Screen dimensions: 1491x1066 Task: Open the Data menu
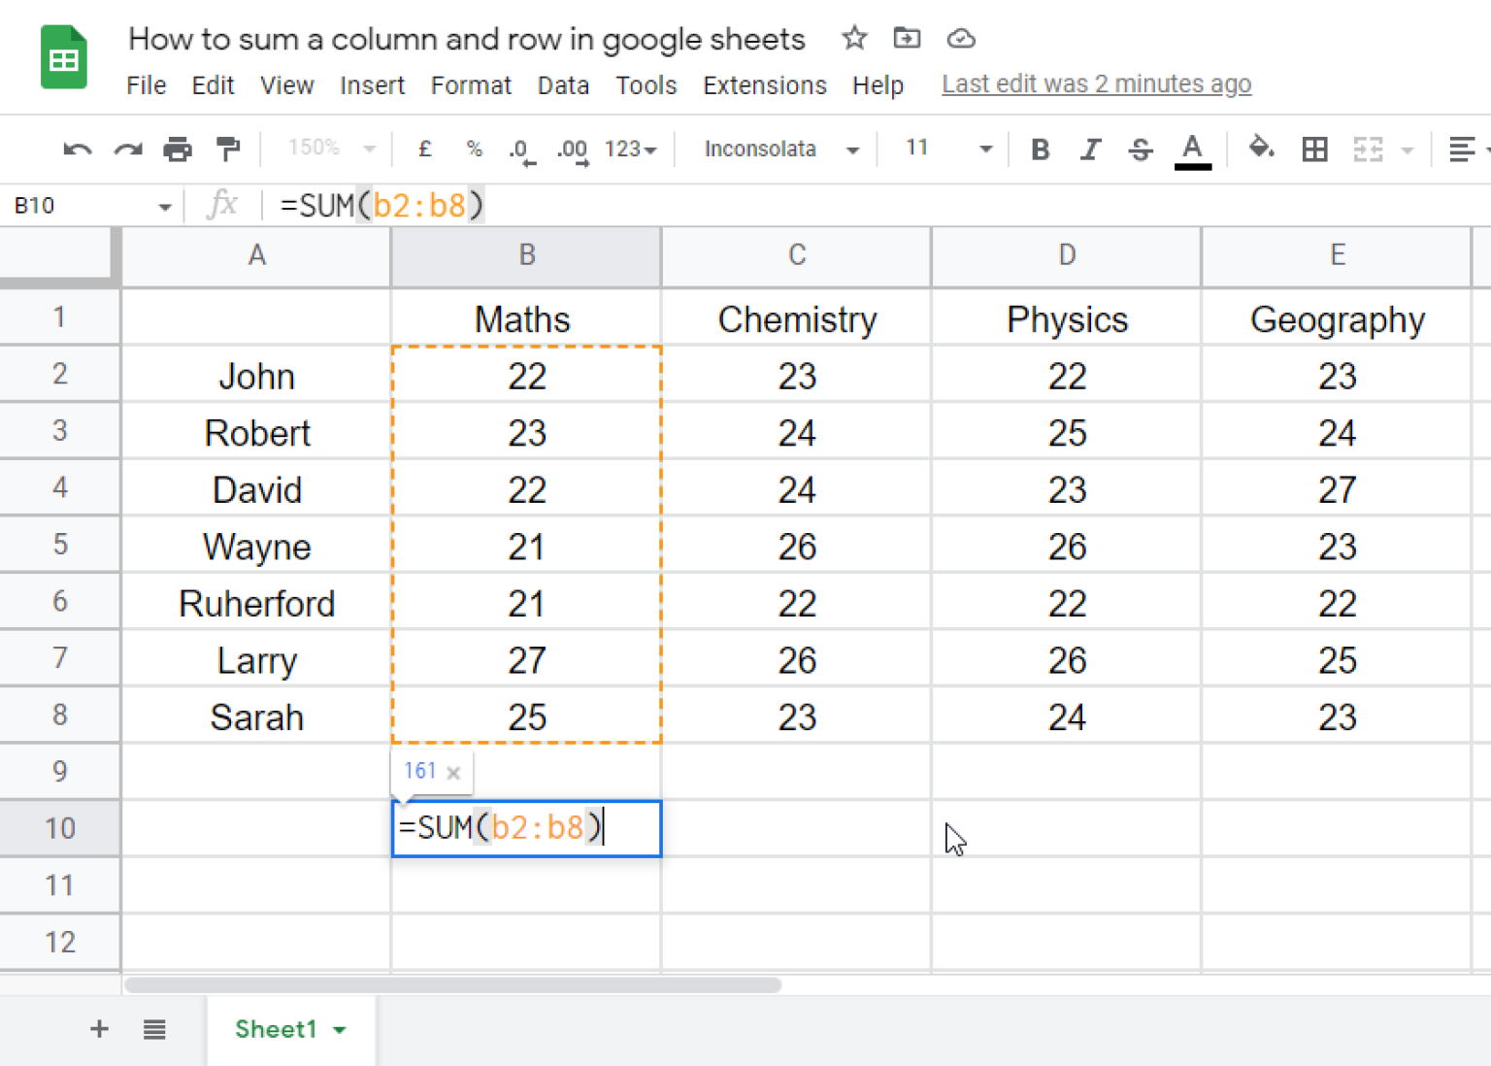pyautogui.click(x=563, y=85)
